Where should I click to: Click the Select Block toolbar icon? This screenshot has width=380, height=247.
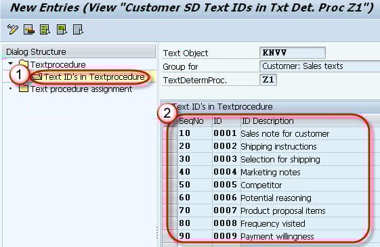(62, 30)
